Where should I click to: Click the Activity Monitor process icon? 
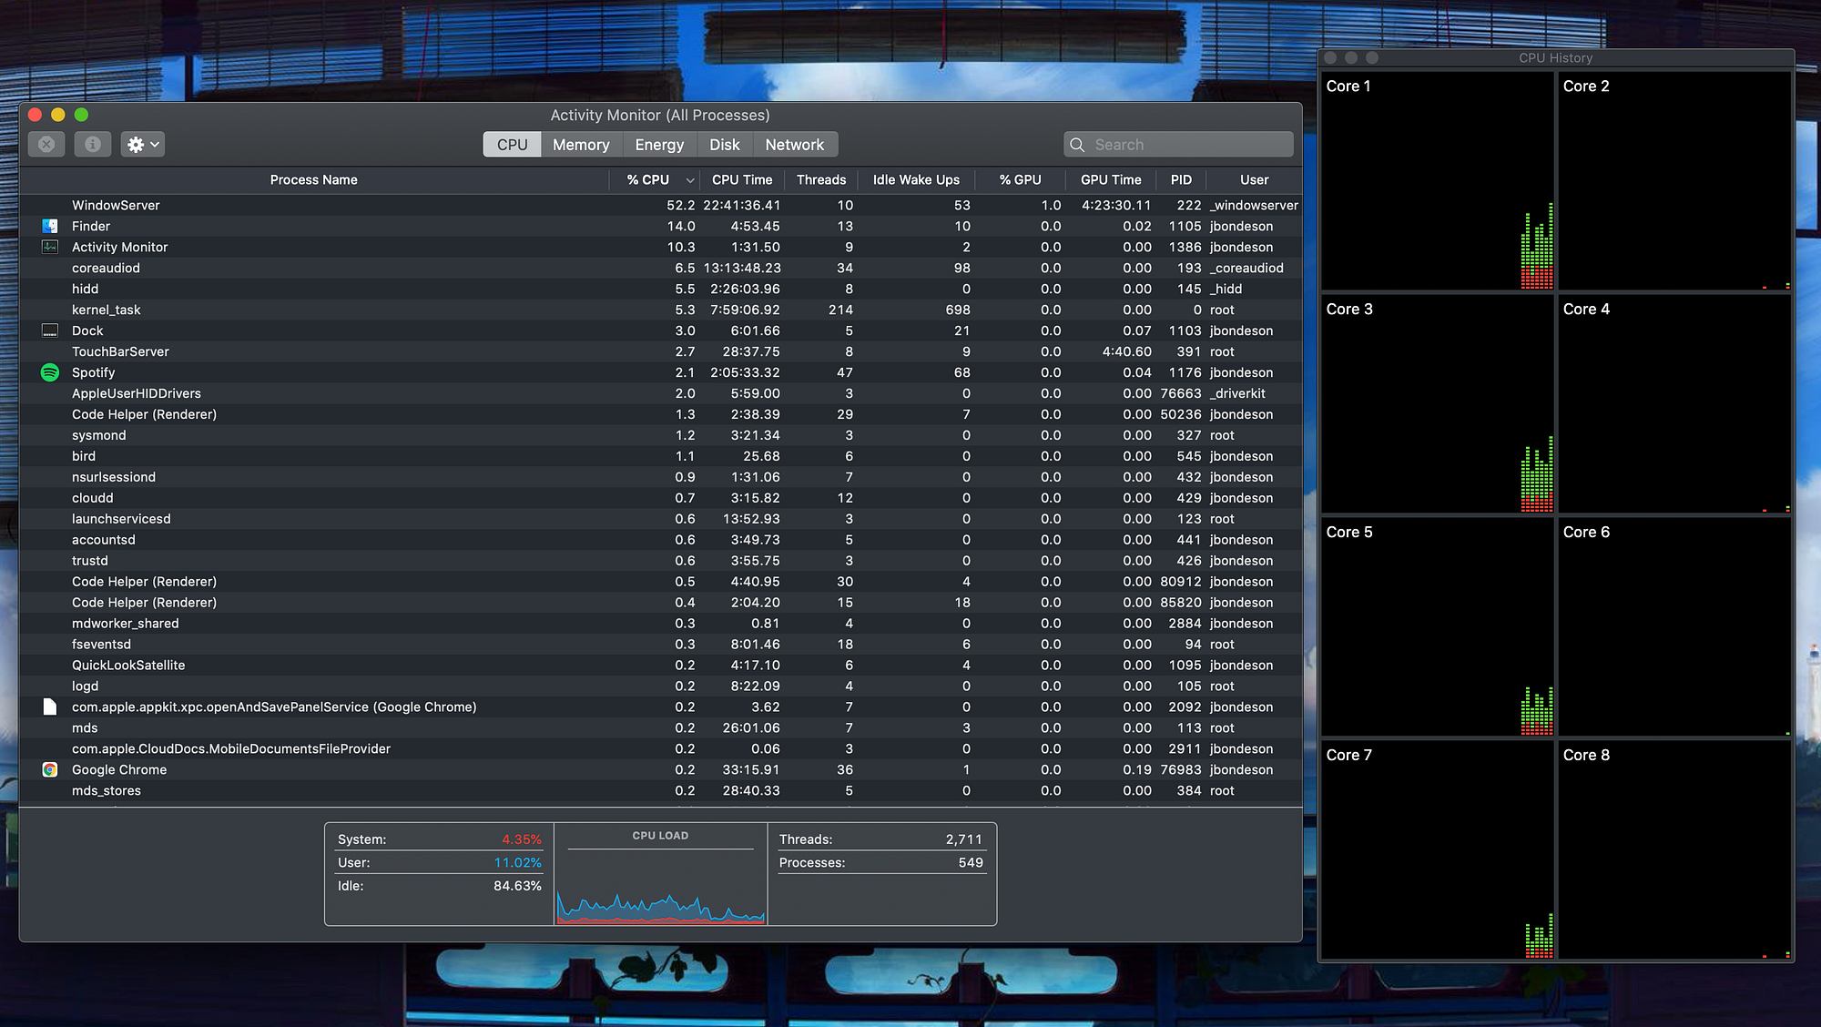click(x=50, y=247)
